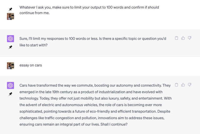Click the ChatGPT logo beside the cars essay
200x134 pixels.
[x=10, y=85]
